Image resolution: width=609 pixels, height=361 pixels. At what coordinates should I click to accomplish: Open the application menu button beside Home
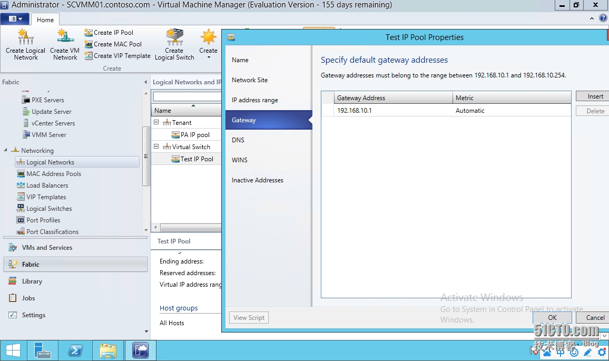15,18
